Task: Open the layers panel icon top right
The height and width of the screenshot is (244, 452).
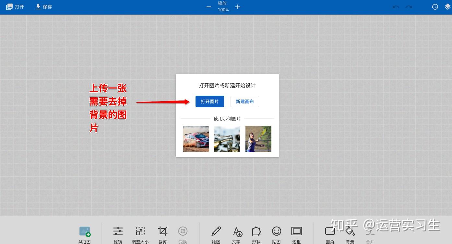Action: [x=447, y=6]
